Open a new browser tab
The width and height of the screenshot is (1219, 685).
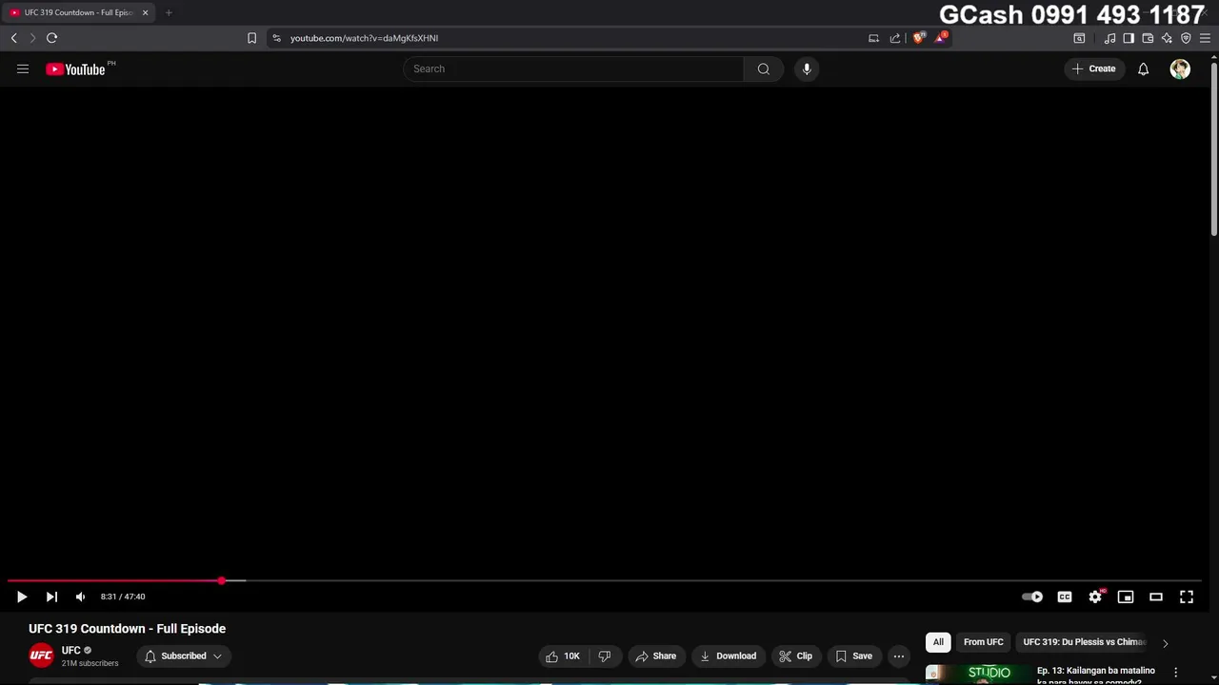(169, 12)
